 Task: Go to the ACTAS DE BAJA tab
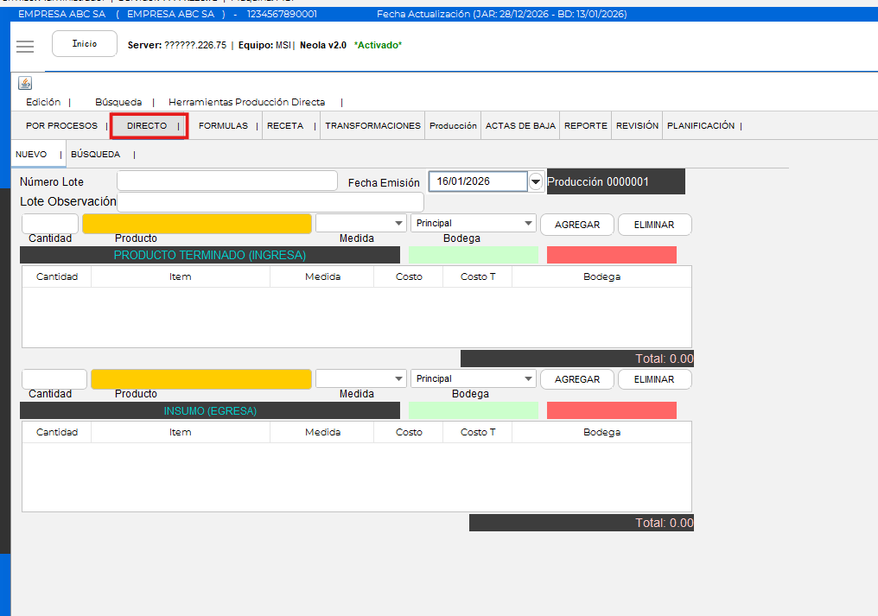[520, 126]
